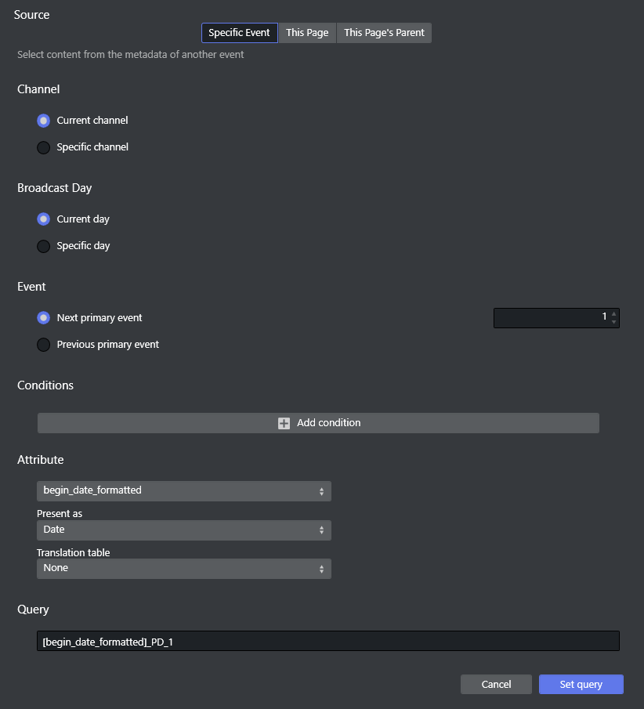The width and height of the screenshot is (644, 709).
Task: Click the plus icon on Add condition
Action: click(284, 423)
